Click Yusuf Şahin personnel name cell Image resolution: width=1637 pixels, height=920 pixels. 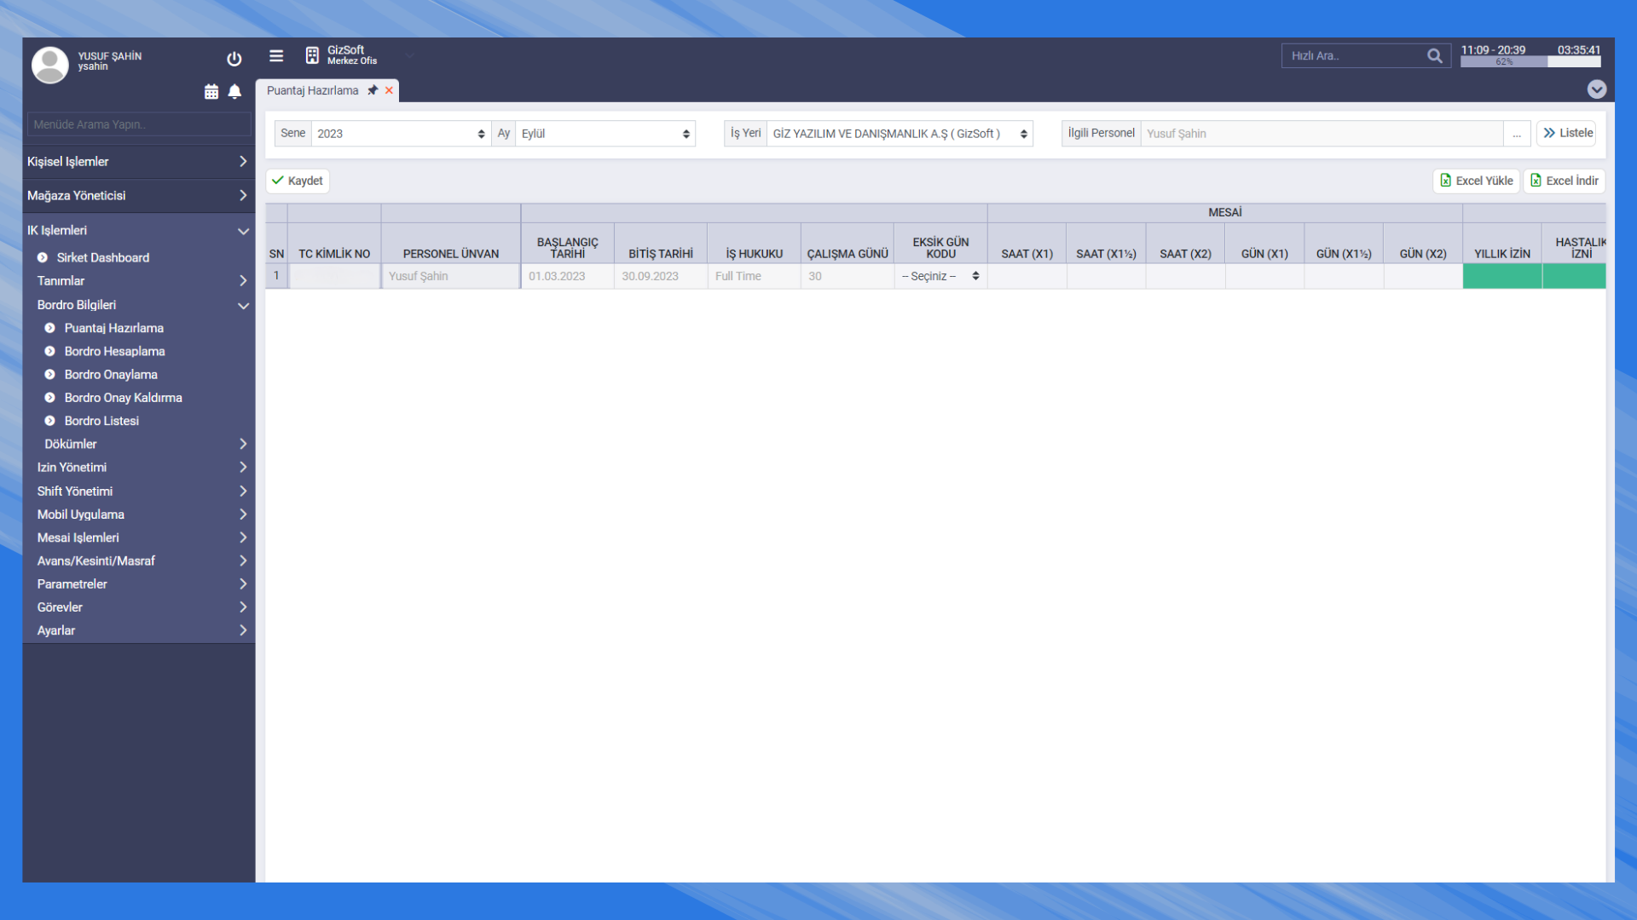pos(451,276)
